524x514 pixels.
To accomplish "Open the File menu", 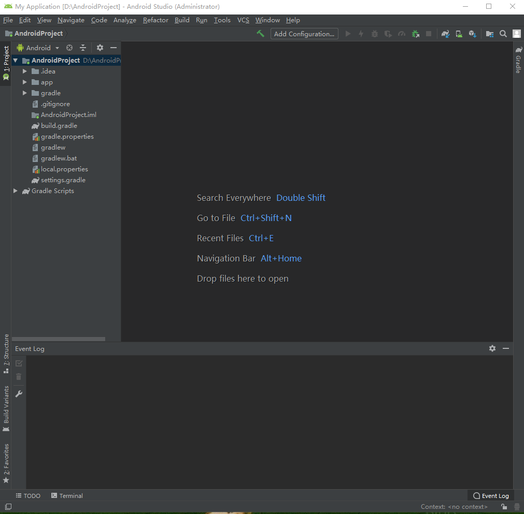I will tap(8, 20).
